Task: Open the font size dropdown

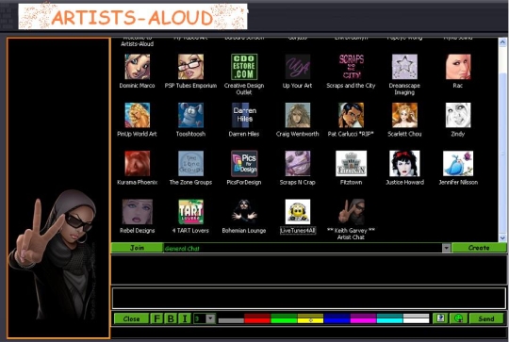Action: click(x=211, y=318)
